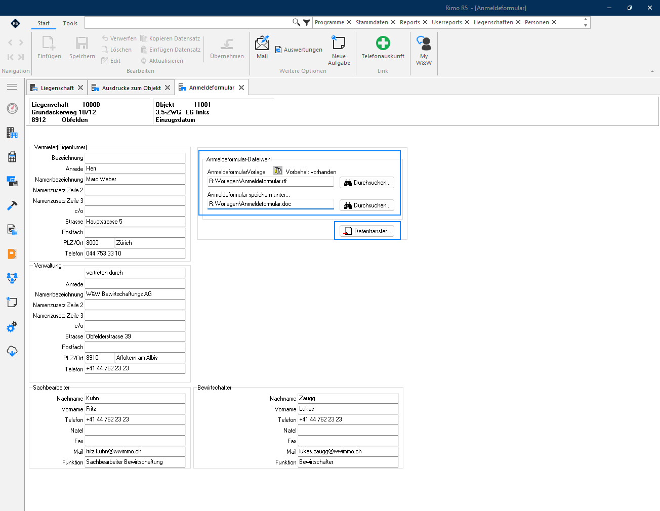Click the filter funnel icon
The image size is (660, 511).
(x=307, y=22)
